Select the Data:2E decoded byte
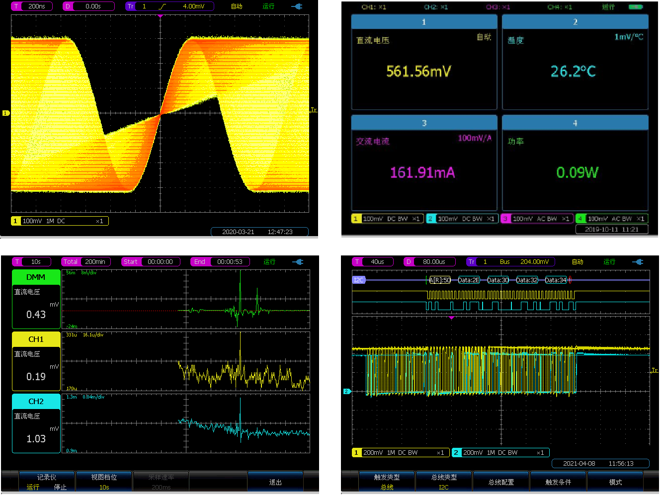The height and width of the screenshot is (495, 662). (x=469, y=280)
